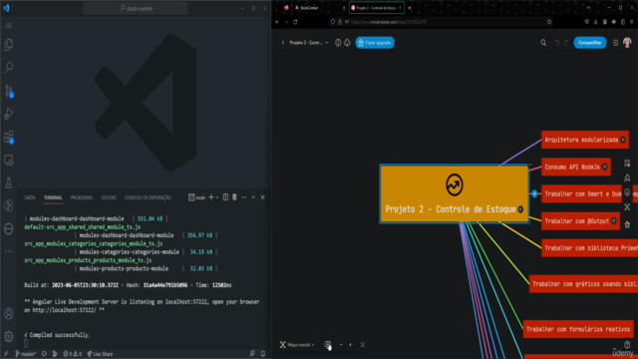Start Live Share from status bar
This screenshot has width=638, height=359.
click(100, 354)
